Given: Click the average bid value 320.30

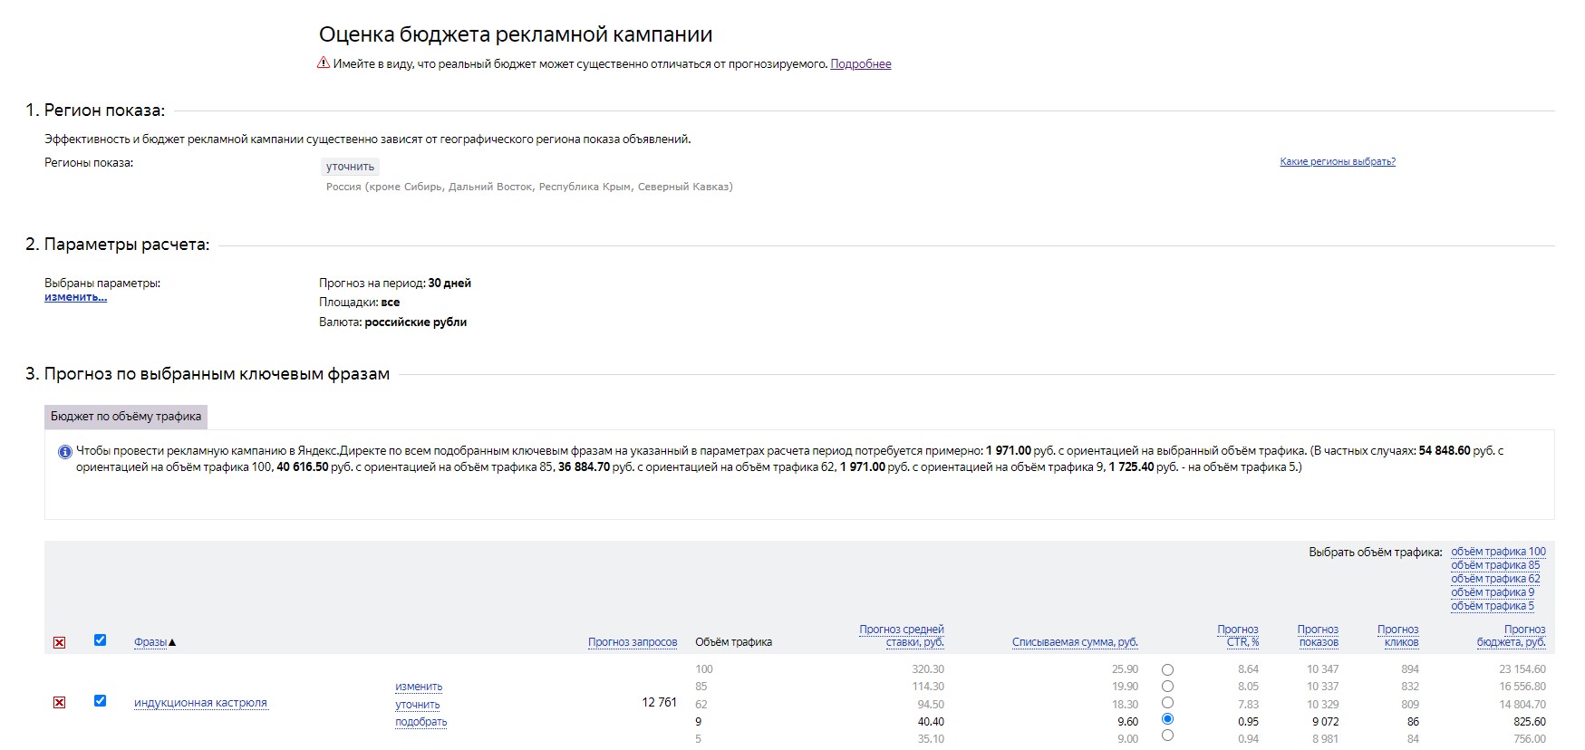Looking at the screenshot, I should click(x=928, y=669).
